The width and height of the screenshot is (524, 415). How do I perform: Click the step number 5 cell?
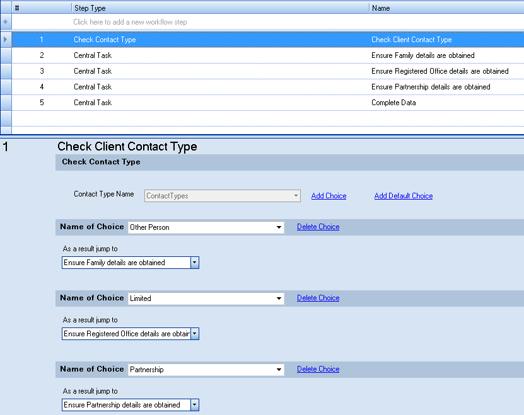pyautogui.click(x=42, y=103)
